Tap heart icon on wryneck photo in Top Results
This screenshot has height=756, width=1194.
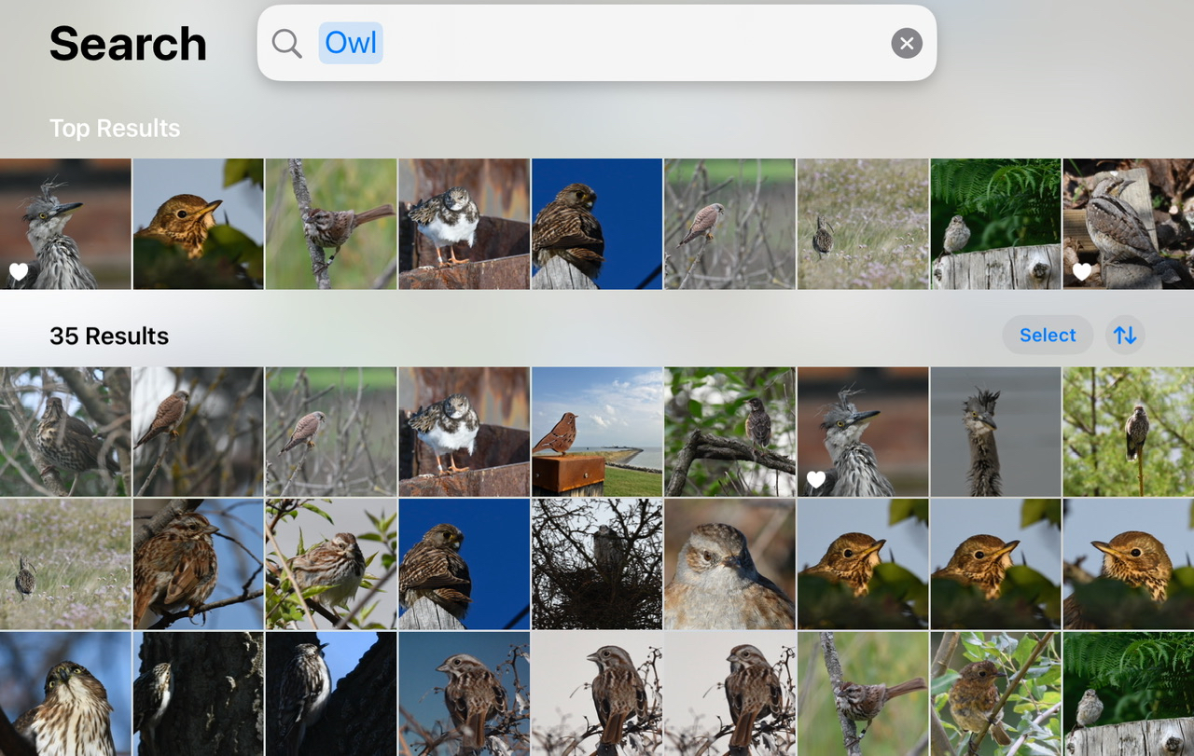[x=1081, y=271]
